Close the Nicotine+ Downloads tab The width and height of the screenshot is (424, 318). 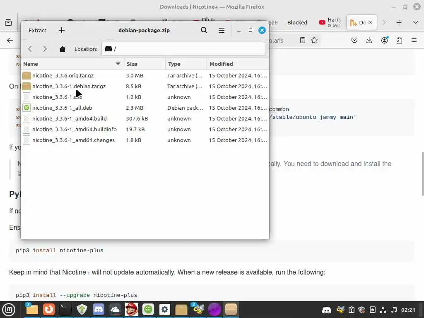(x=370, y=22)
